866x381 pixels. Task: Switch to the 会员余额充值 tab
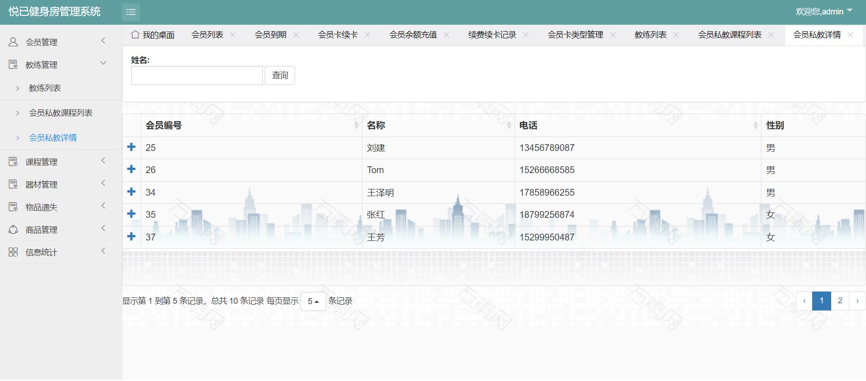click(x=413, y=35)
